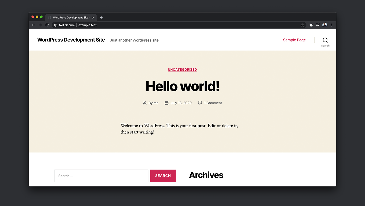The image size is (365, 206).
Task: Click the post author person icon
Action: click(145, 103)
